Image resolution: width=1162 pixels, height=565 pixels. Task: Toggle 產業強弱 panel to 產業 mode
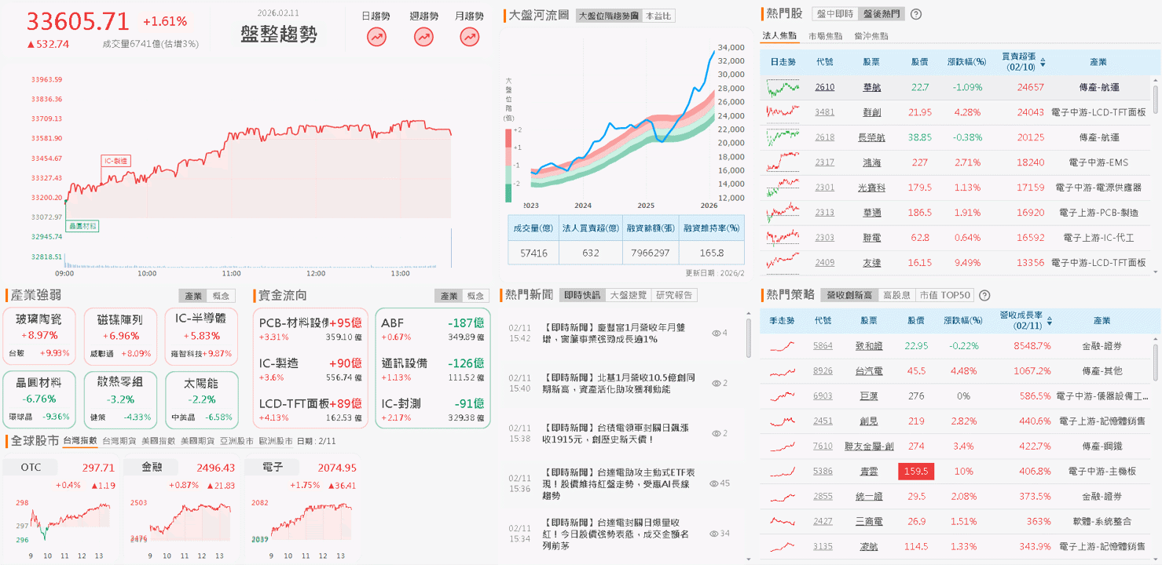point(192,296)
